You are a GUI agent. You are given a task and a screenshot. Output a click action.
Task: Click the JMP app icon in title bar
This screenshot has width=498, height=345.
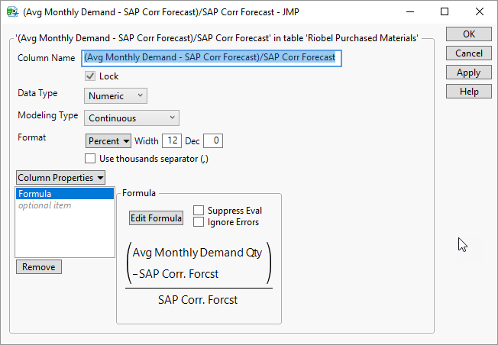point(11,11)
